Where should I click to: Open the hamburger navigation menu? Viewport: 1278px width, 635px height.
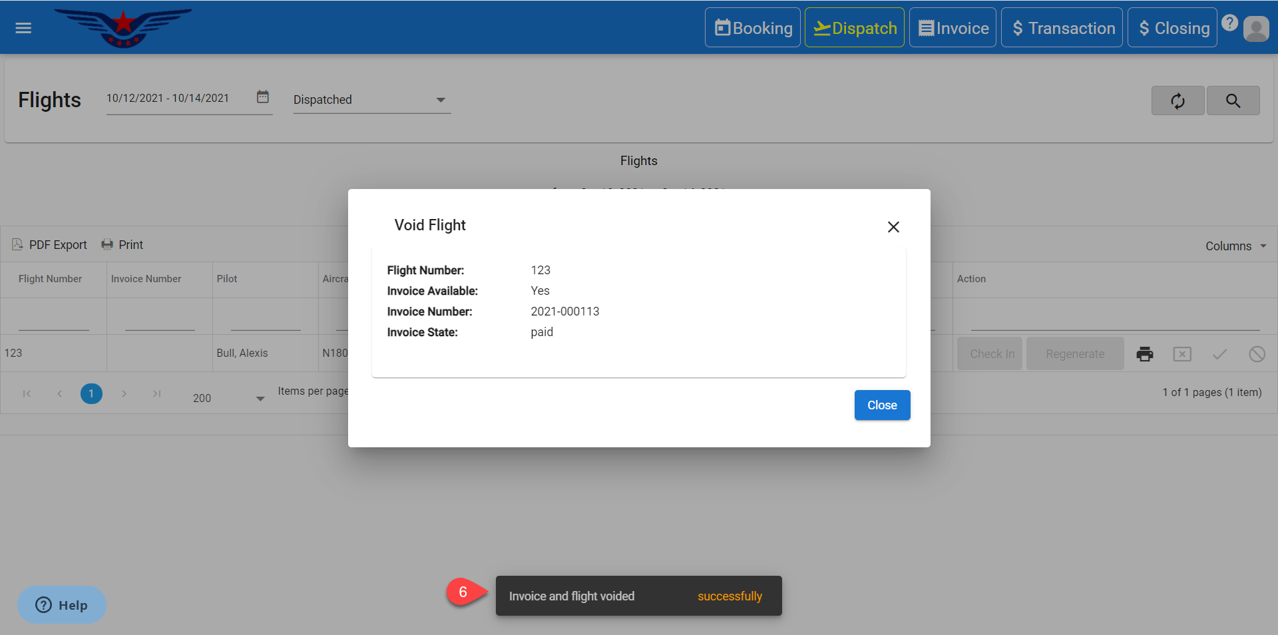pyautogui.click(x=23, y=28)
